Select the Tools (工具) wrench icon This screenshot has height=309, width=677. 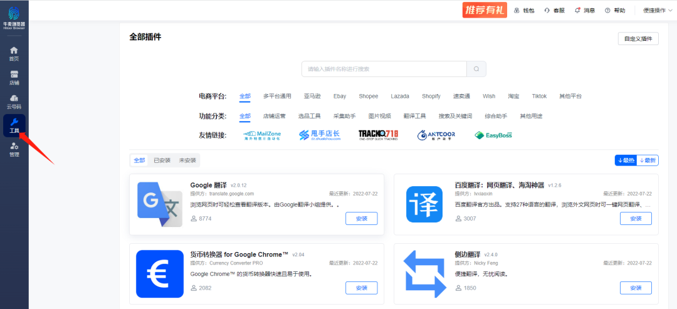point(14,125)
